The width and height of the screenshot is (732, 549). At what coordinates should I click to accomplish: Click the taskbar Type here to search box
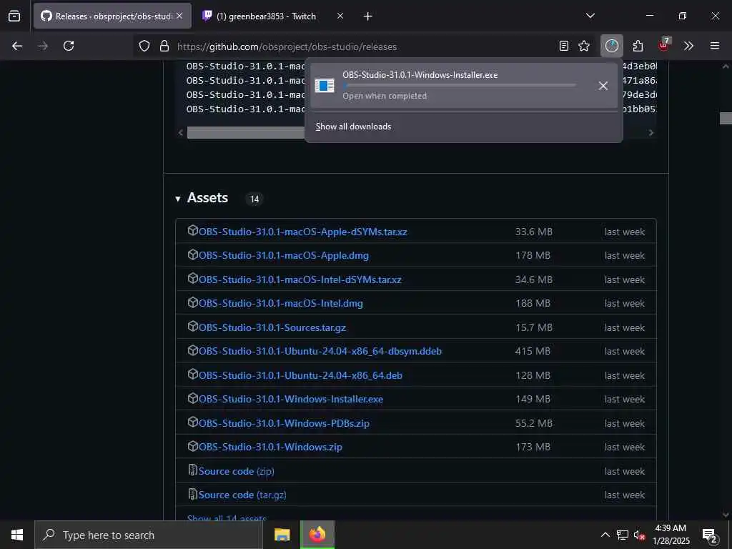(x=149, y=535)
